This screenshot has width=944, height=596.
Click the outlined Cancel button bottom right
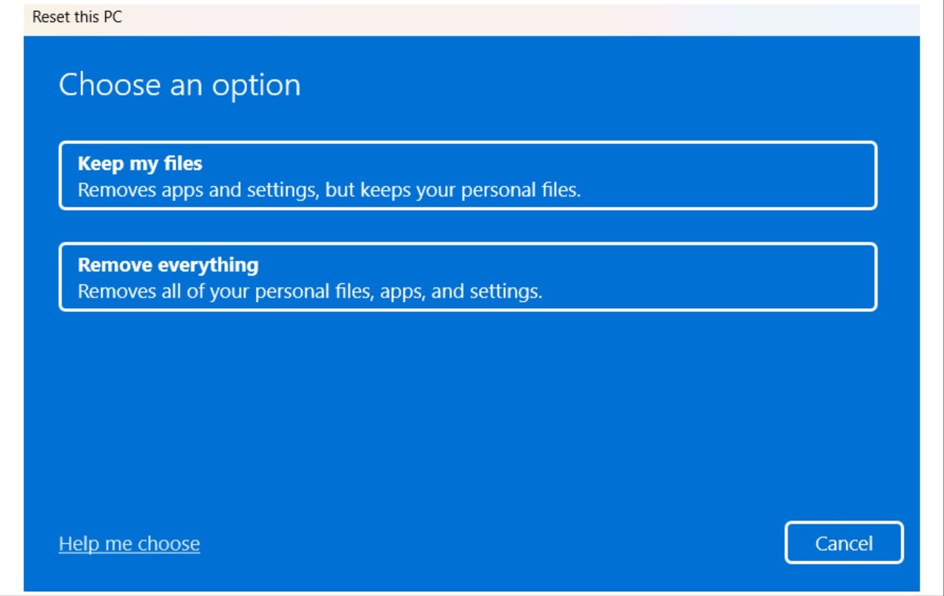tap(844, 543)
